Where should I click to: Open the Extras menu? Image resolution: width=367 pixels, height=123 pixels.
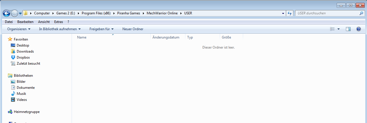pos(59,22)
